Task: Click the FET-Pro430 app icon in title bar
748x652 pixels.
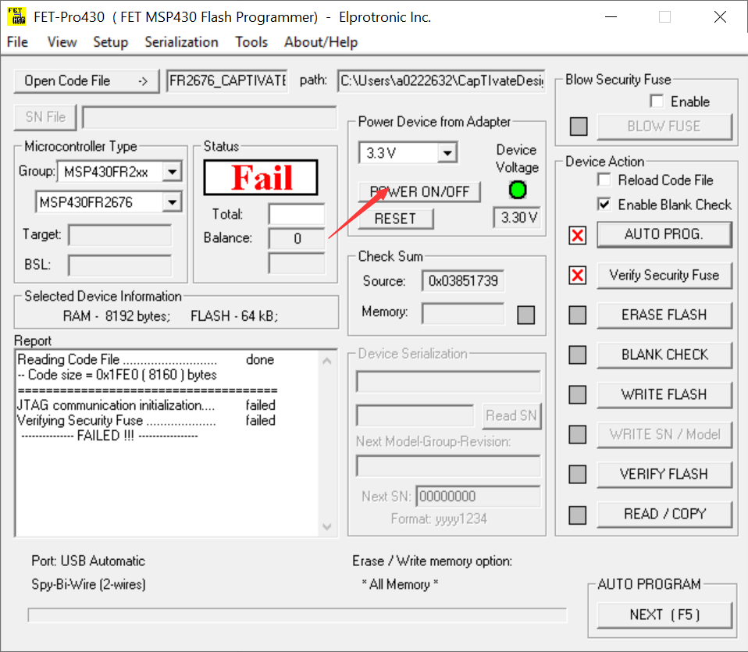Action: pos(16,16)
